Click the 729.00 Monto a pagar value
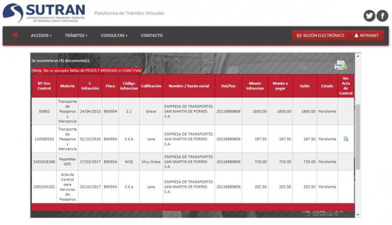This screenshot has height=225, width=392. (x=285, y=161)
